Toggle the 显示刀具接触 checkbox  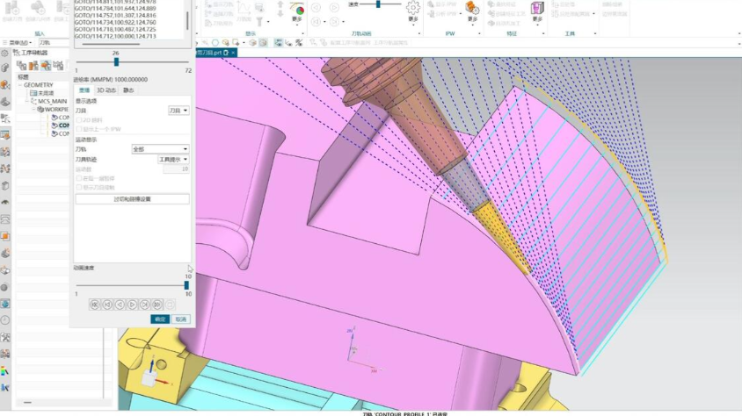79,188
